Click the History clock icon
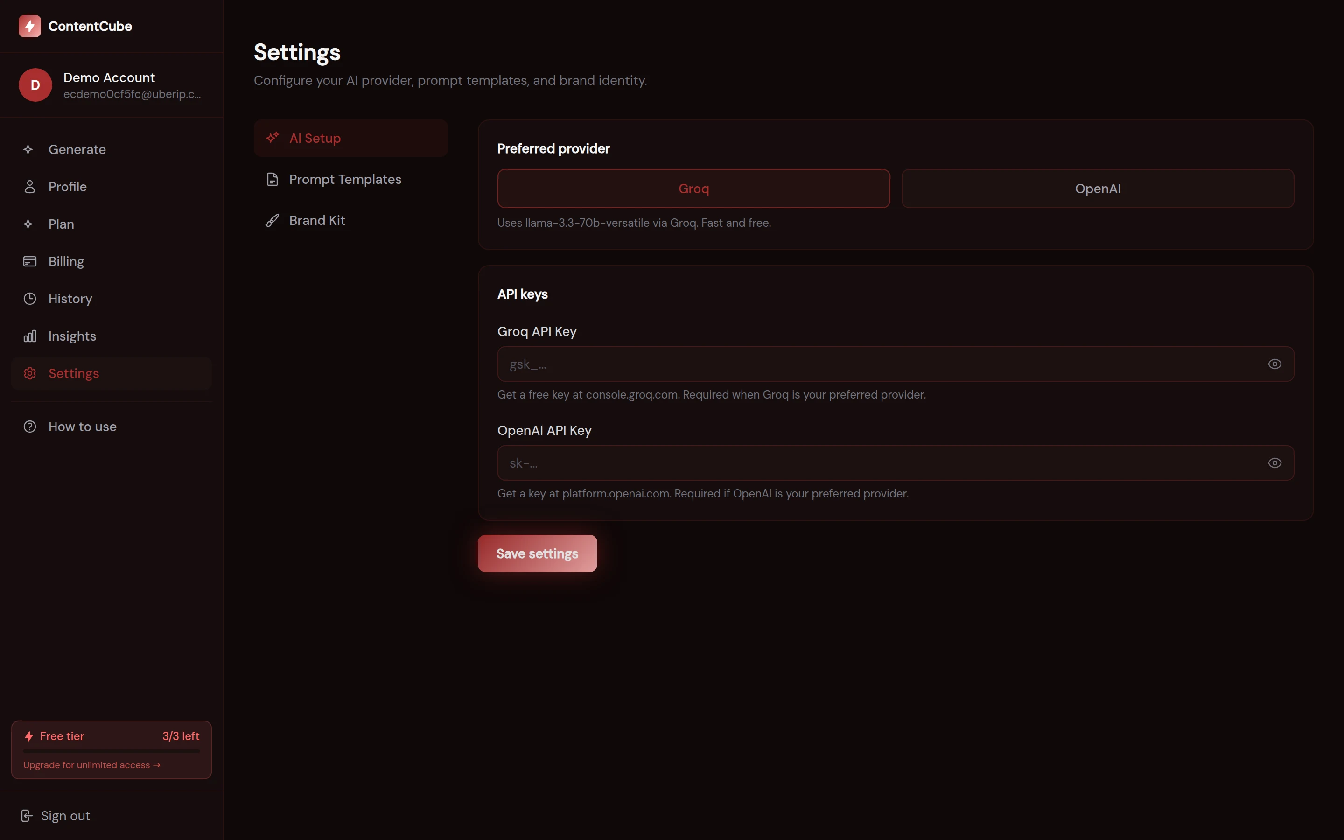This screenshot has width=1344, height=840. 29,299
